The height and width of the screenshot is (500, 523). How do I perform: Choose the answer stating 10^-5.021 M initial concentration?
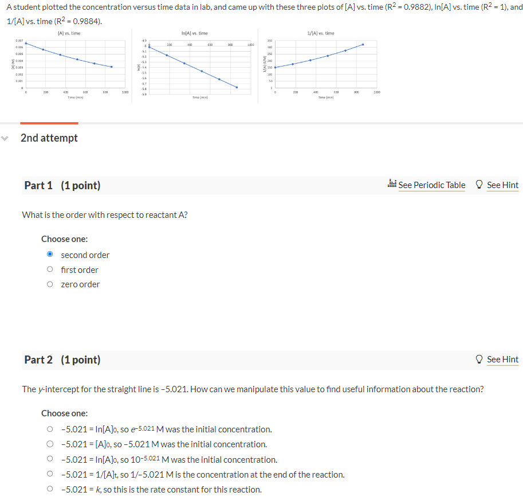coord(50,459)
